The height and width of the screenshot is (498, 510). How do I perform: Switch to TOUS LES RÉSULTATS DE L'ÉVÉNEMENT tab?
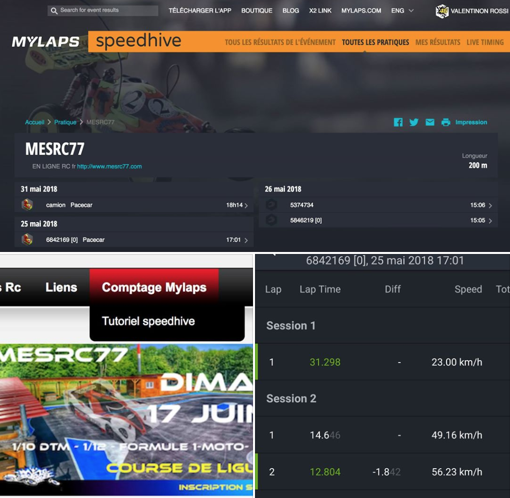coord(280,42)
